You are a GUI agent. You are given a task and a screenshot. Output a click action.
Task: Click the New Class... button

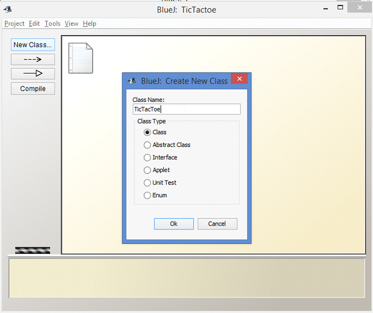[33, 45]
